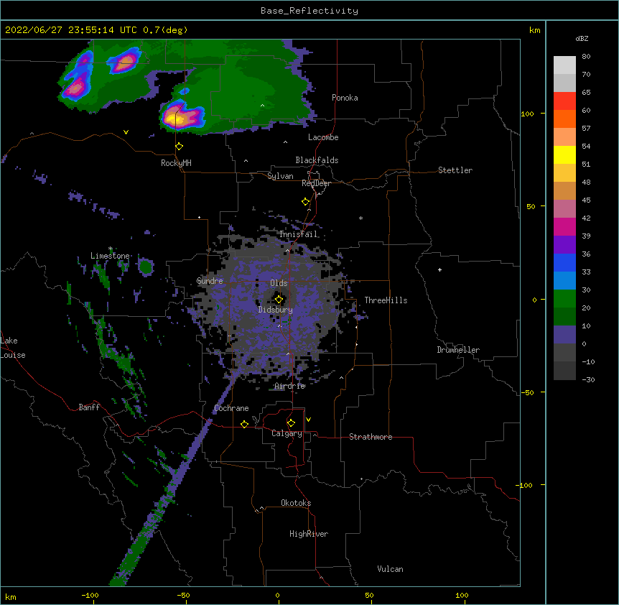Click the Banff town label

(89, 407)
